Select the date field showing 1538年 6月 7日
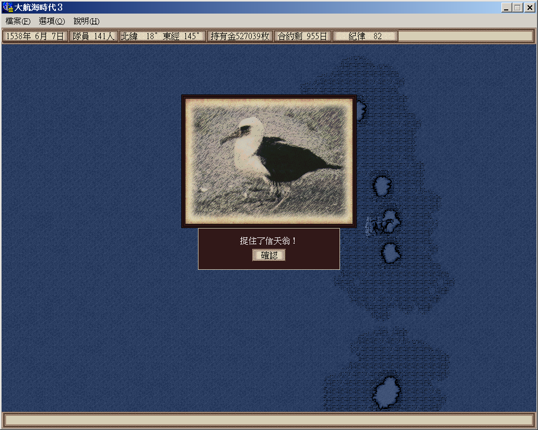 point(35,37)
